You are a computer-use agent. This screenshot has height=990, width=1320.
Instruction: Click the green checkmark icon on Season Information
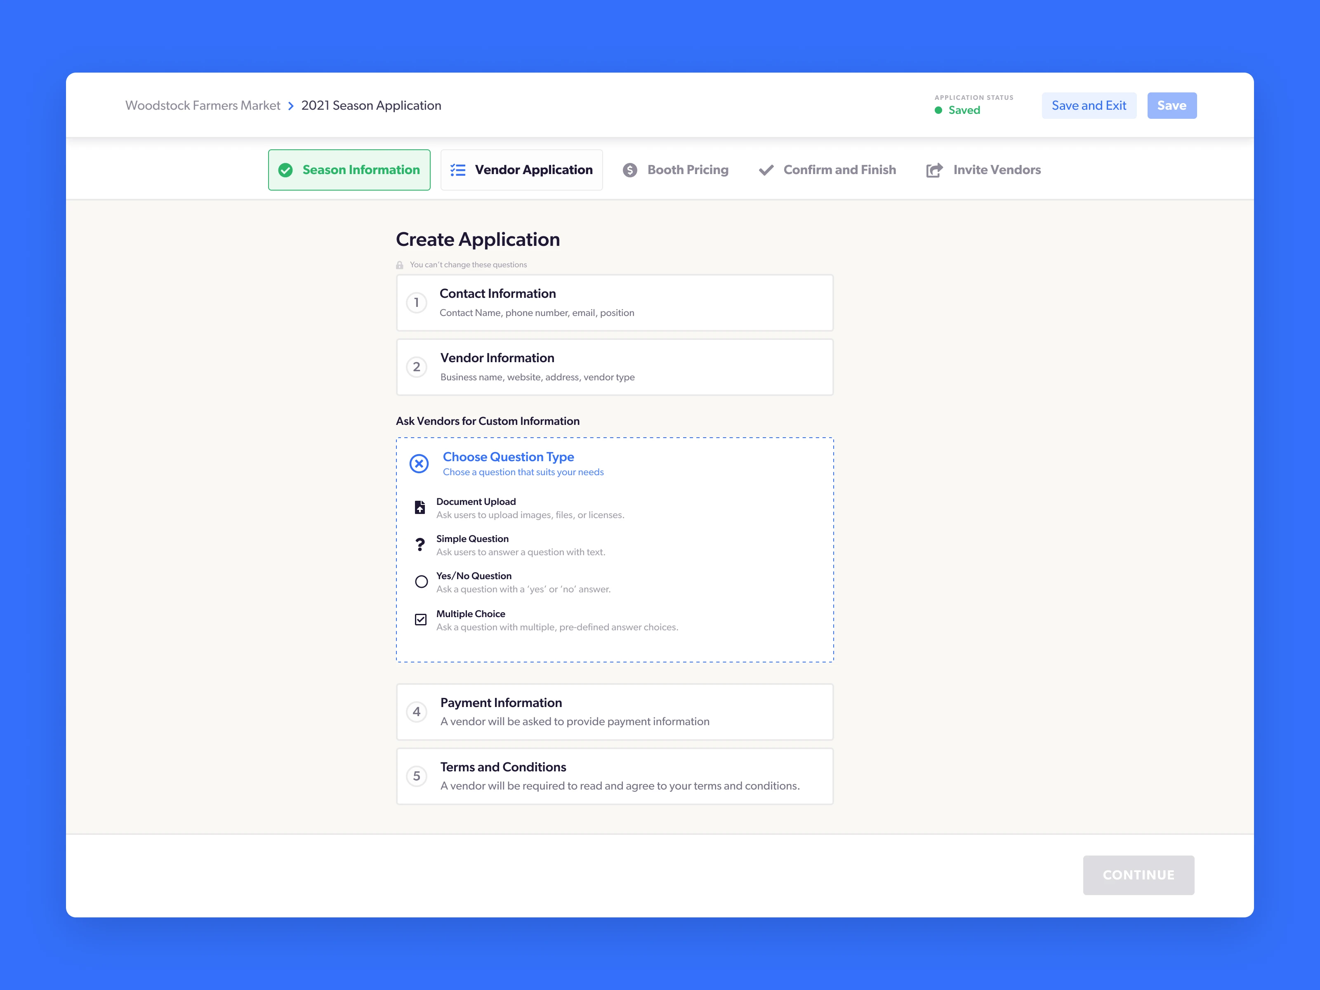pyautogui.click(x=285, y=170)
